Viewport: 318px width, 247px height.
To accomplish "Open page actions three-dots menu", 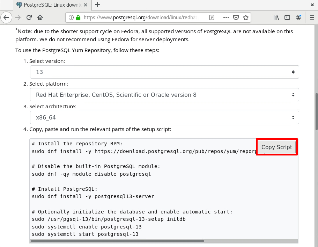I will (226, 17).
